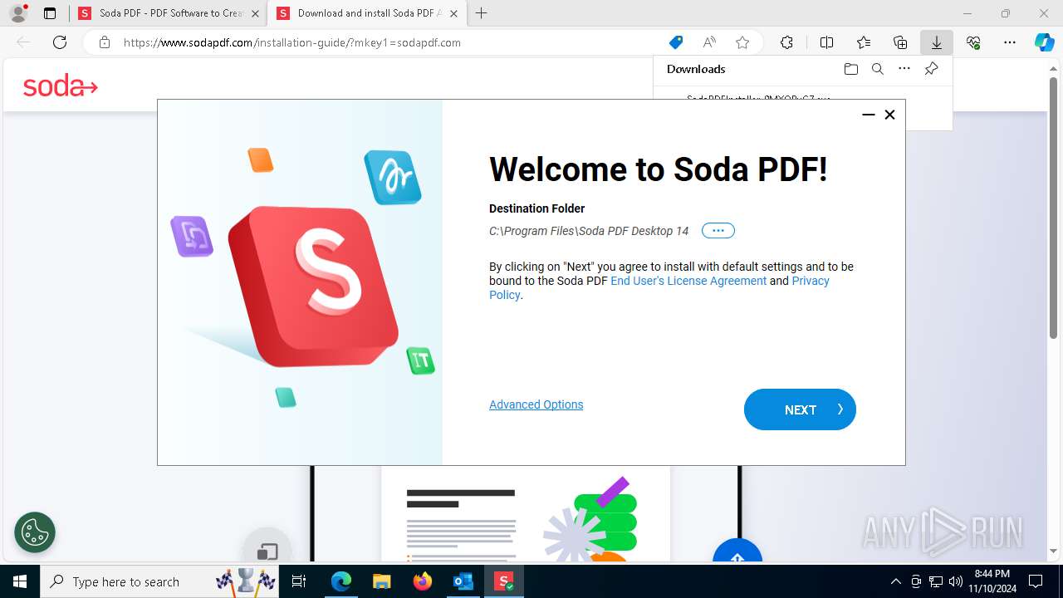Toggle Split screen icon in Edge
Screen dimensions: 1063x598
(826, 42)
